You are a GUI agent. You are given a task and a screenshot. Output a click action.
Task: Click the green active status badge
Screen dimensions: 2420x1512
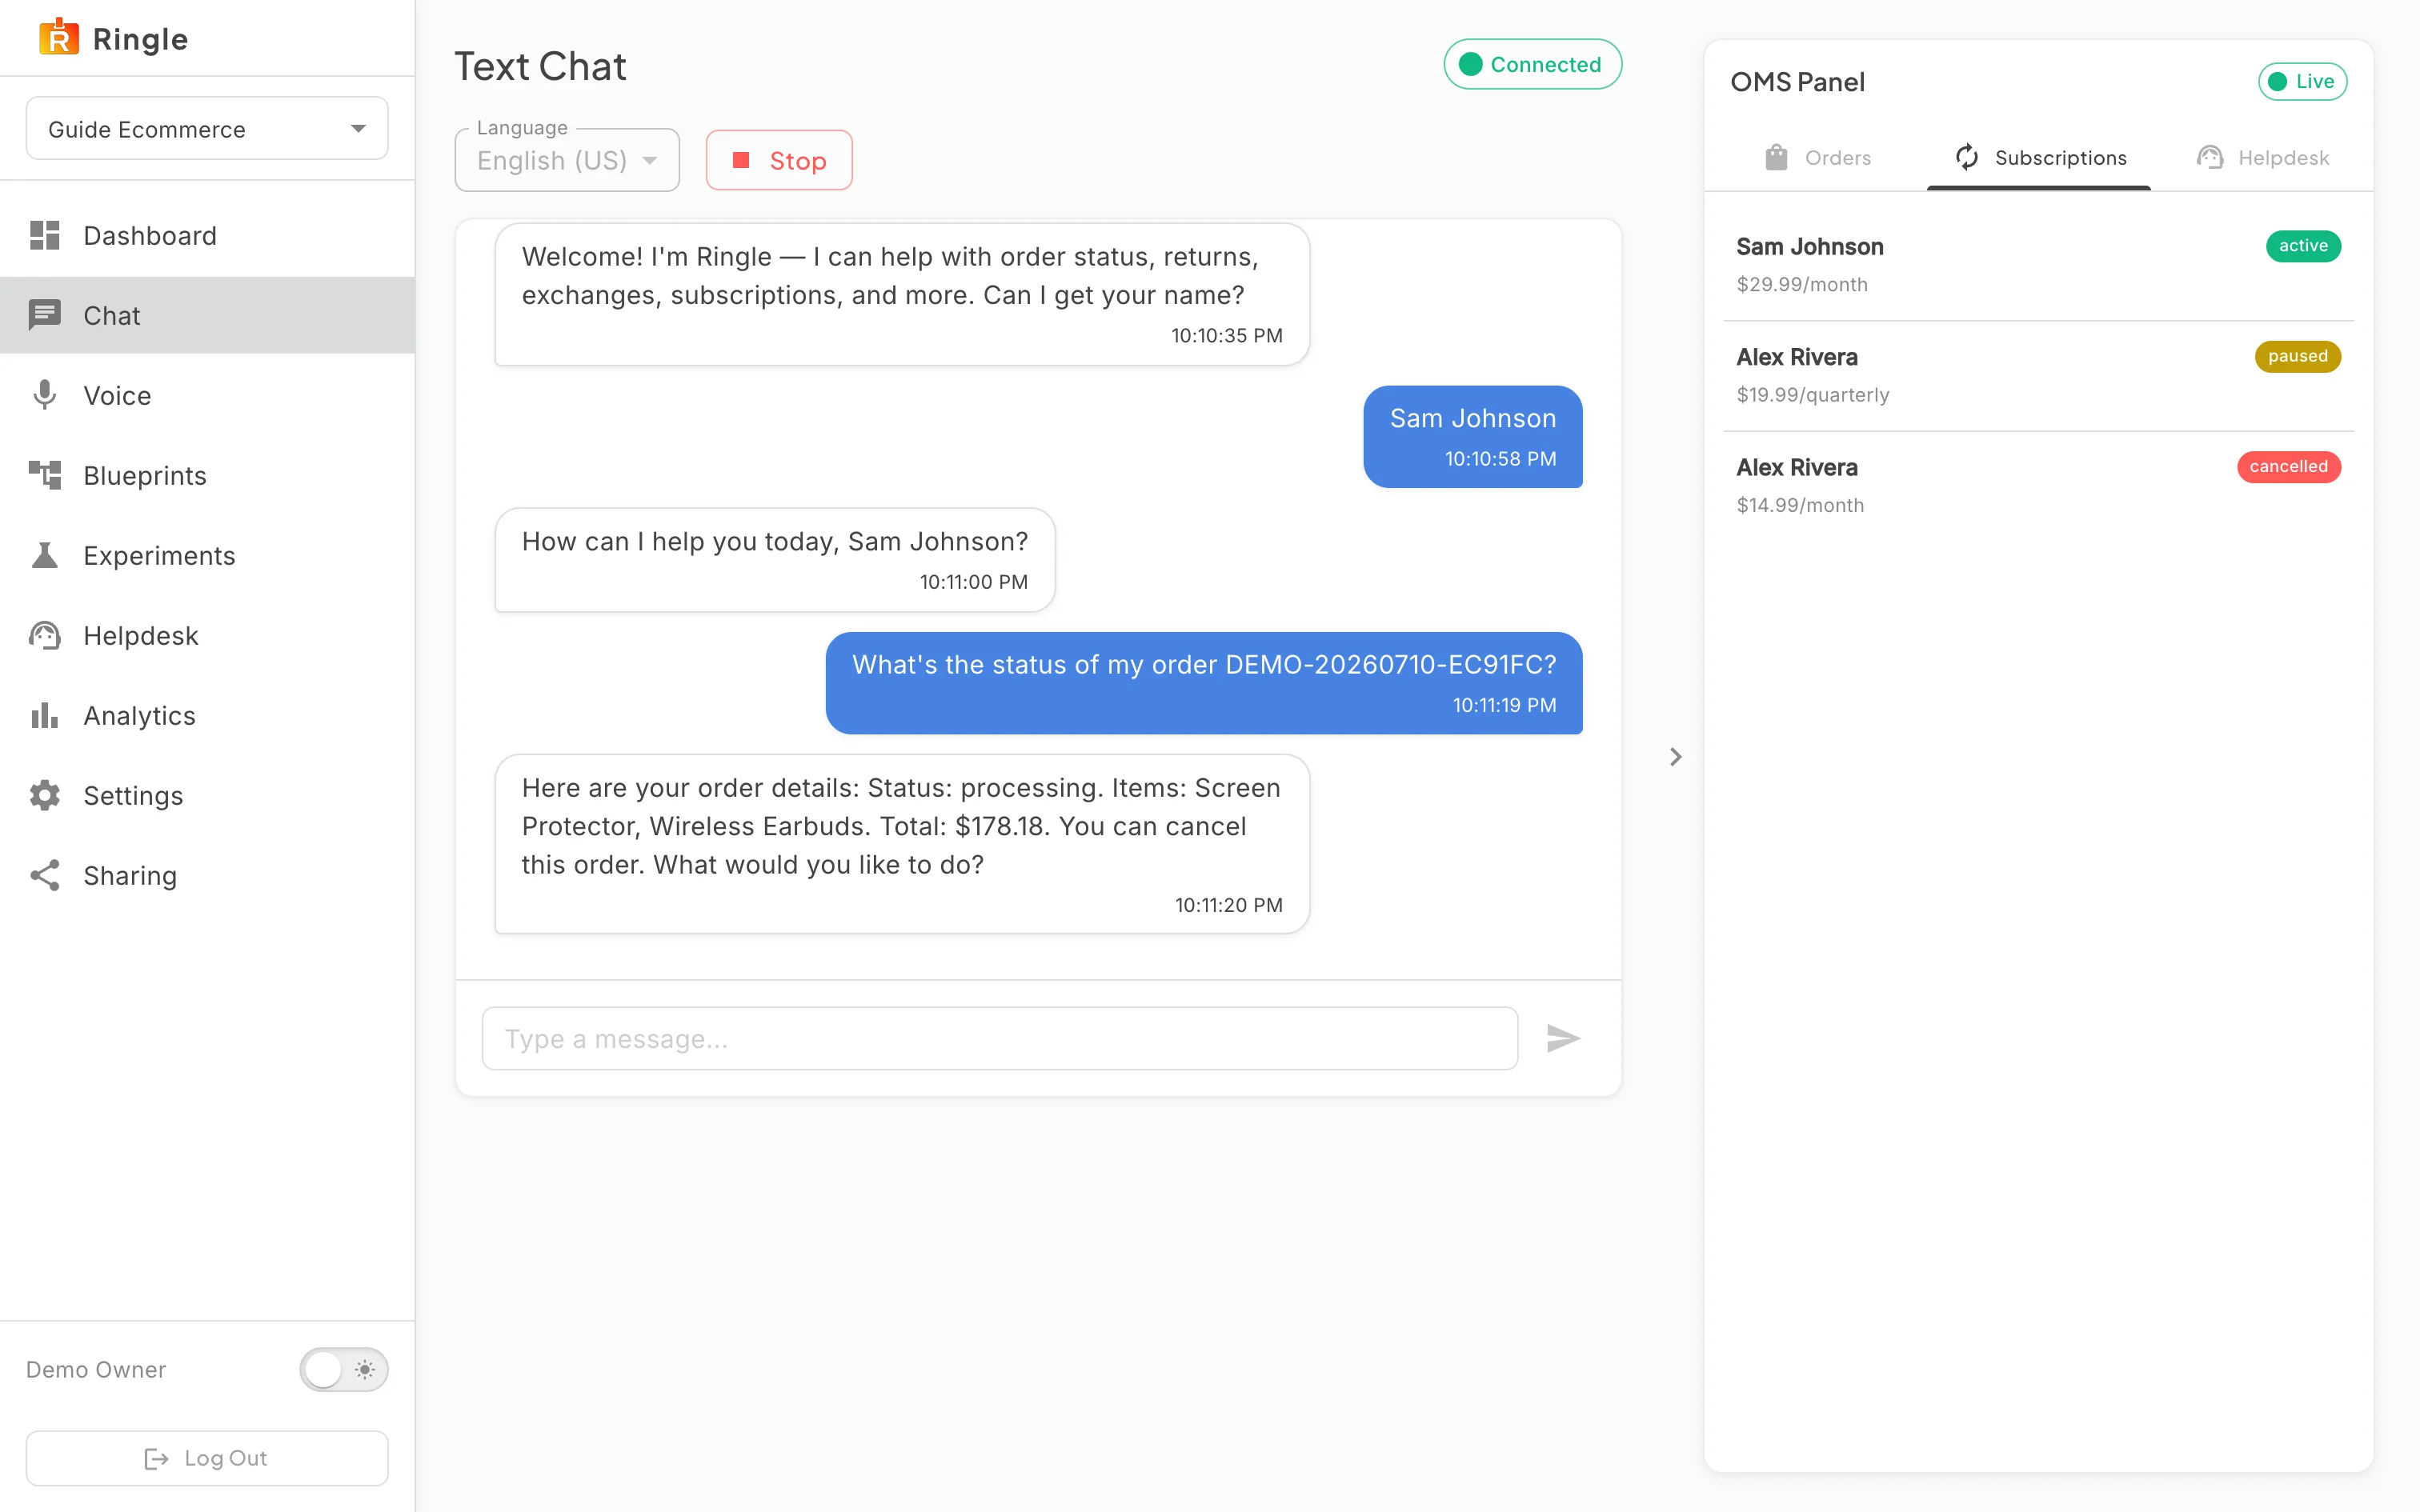[x=2303, y=246]
